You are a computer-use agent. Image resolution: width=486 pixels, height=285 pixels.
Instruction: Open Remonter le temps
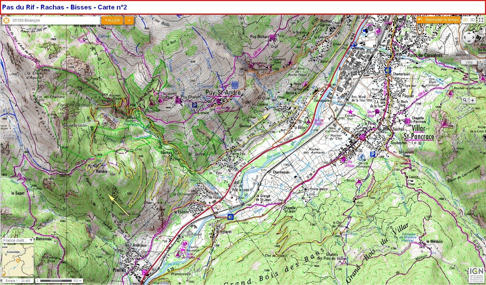click(x=438, y=20)
